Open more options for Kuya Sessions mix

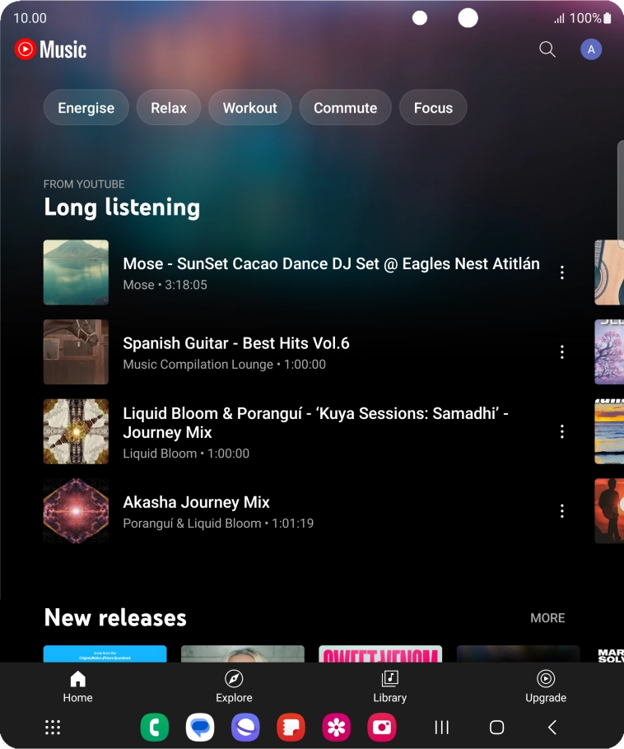(x=562, y=431)
